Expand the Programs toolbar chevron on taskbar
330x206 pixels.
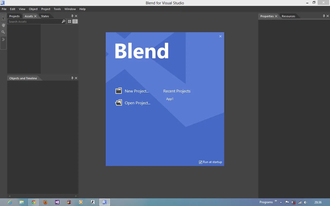[276, 201]
